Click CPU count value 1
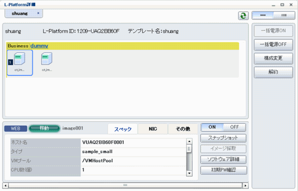Viewport: 298px width, 191px height. tap(83, 170)
